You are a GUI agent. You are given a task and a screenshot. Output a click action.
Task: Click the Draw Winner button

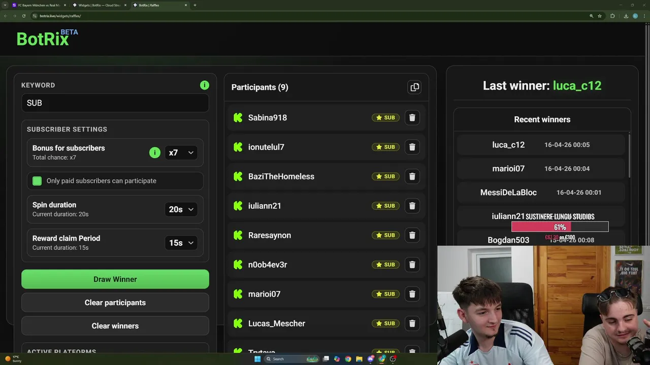click(x=115, y=279)
